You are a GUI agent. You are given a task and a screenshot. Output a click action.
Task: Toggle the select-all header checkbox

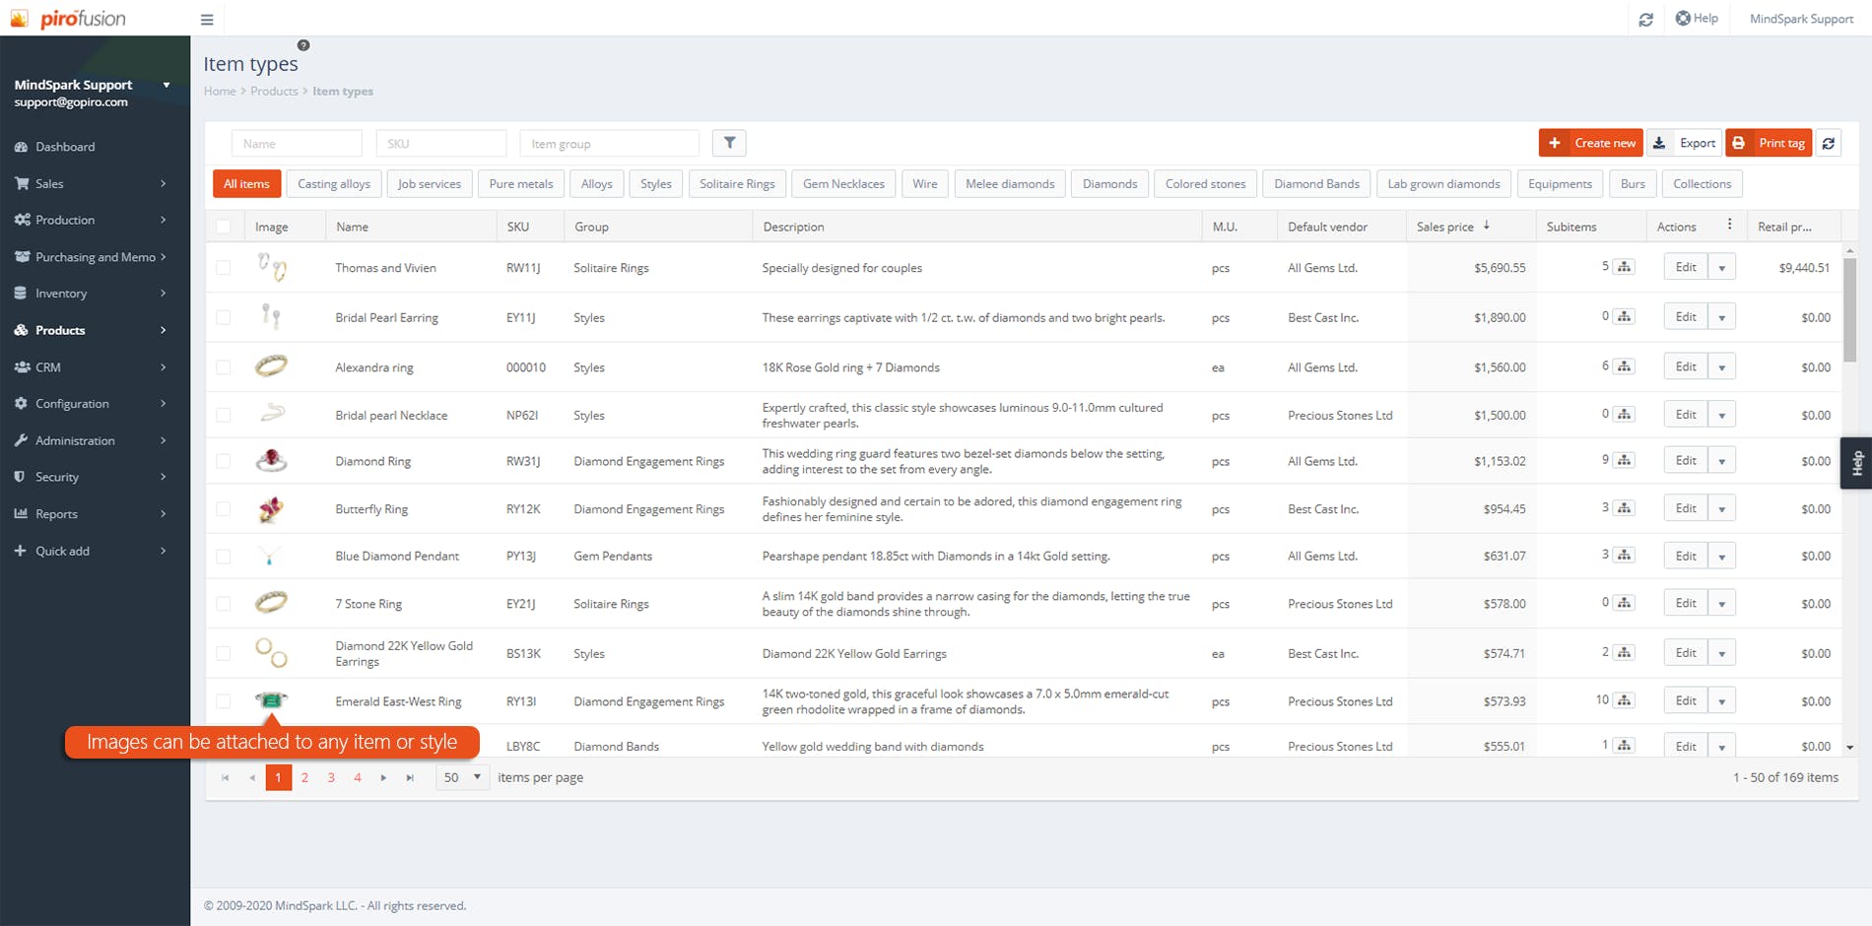pos(224,227)
